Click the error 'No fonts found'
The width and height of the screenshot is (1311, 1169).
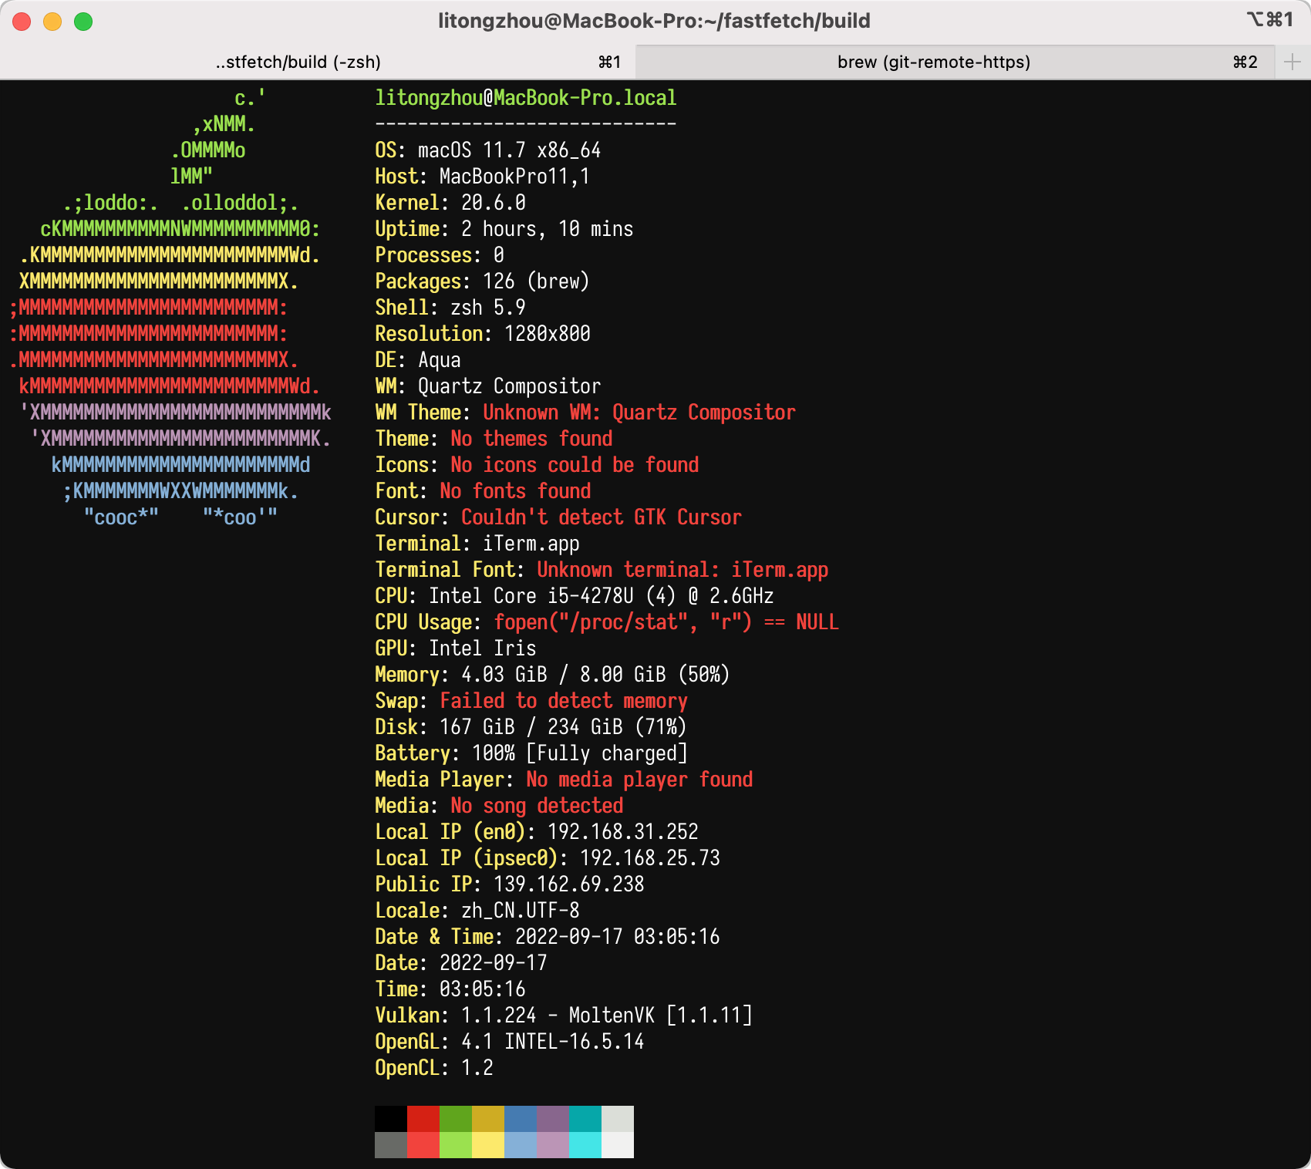click(515, 491)
